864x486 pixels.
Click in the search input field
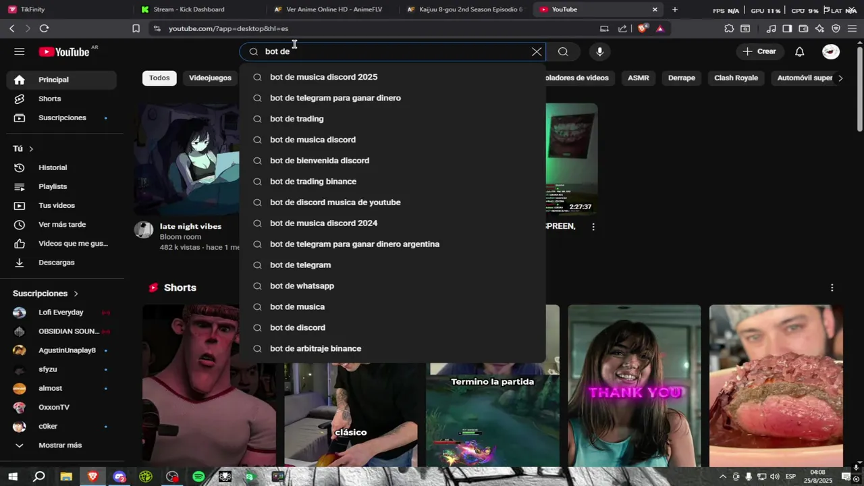point(391,51)
